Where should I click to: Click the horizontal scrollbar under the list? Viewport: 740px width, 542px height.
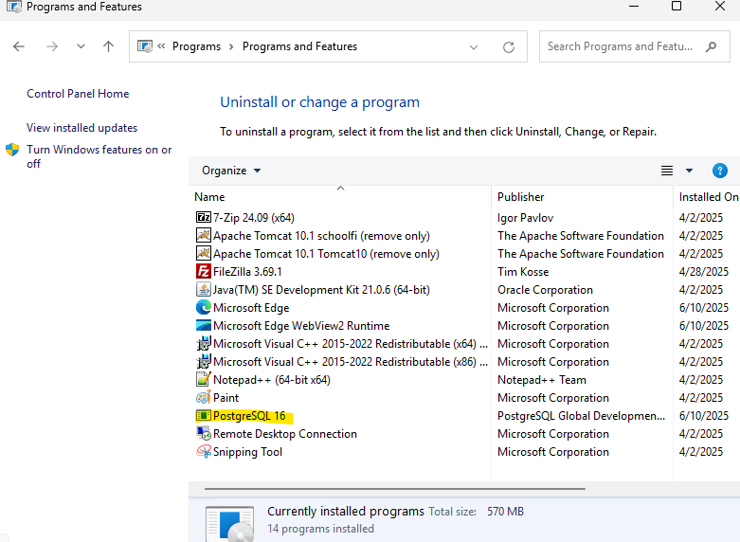(395, 489)
